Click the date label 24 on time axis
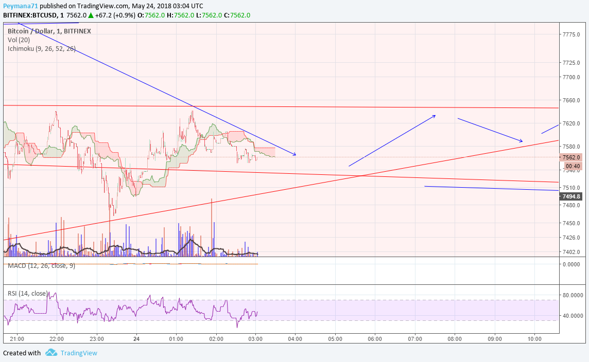This screenshot has width=589, height=362. [x=136, y=339]
